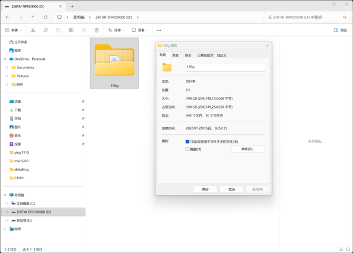The image size is (353, 253).
Task: Switch to the Sharing tab in properties
Action: tap(175, 55)
